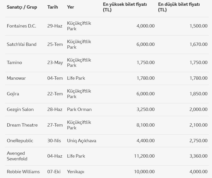
Task: Select the Robbie Williams artist cell
Action: pos(23,172)
